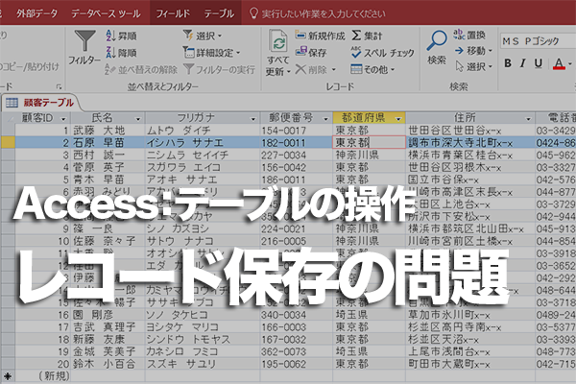Sort descending with the 降順 icon
This screenshot has width=576, height=384.
pyautogui.click(x=110, y=53)
